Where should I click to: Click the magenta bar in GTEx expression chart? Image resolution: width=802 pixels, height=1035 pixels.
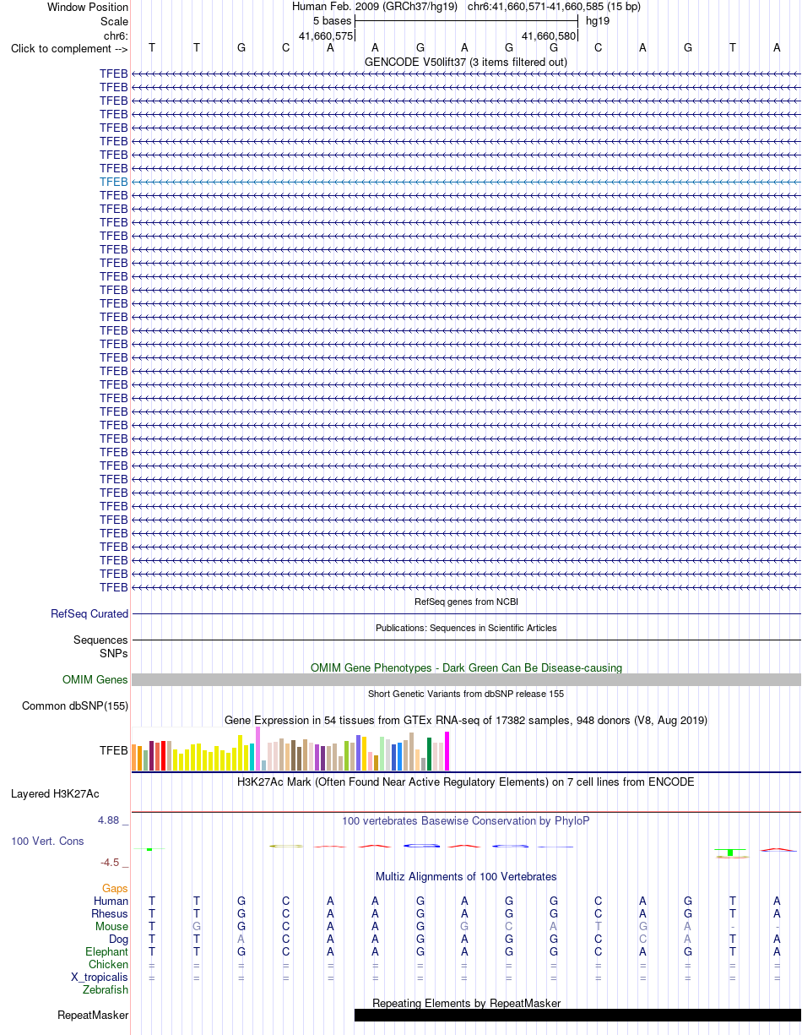(x=447, y=751)
